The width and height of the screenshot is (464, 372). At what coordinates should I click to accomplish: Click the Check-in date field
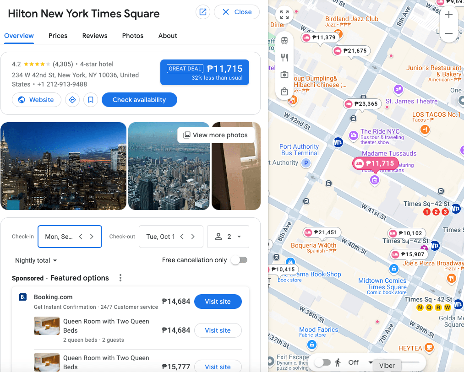tap(70, 237)
